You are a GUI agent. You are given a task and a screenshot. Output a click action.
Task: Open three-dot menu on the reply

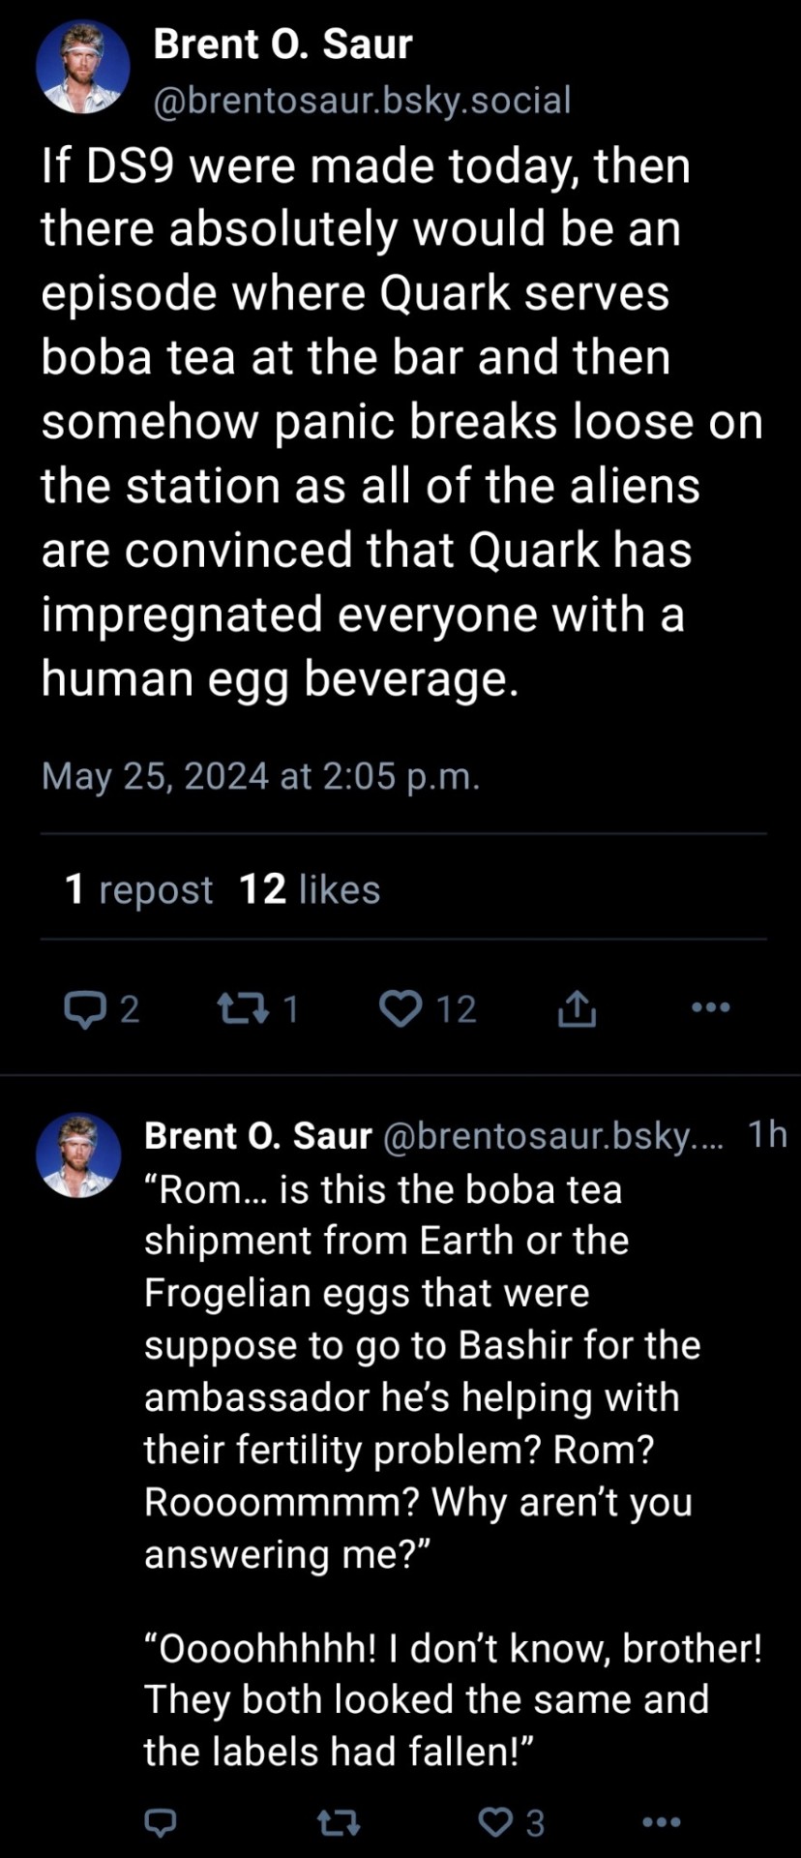(662, 1822)
